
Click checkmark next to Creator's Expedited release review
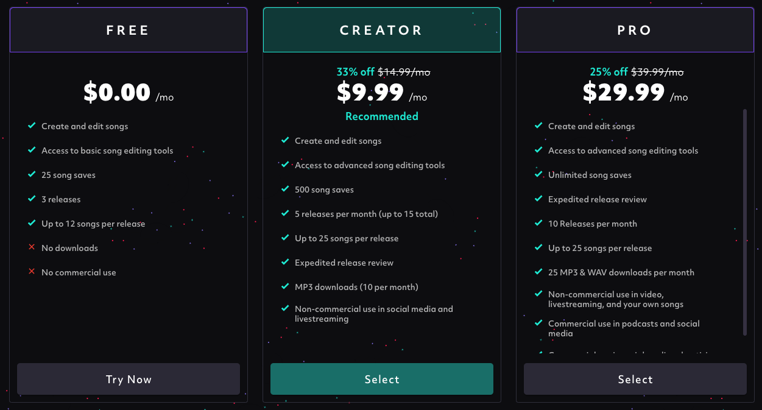tap(285, 262)
